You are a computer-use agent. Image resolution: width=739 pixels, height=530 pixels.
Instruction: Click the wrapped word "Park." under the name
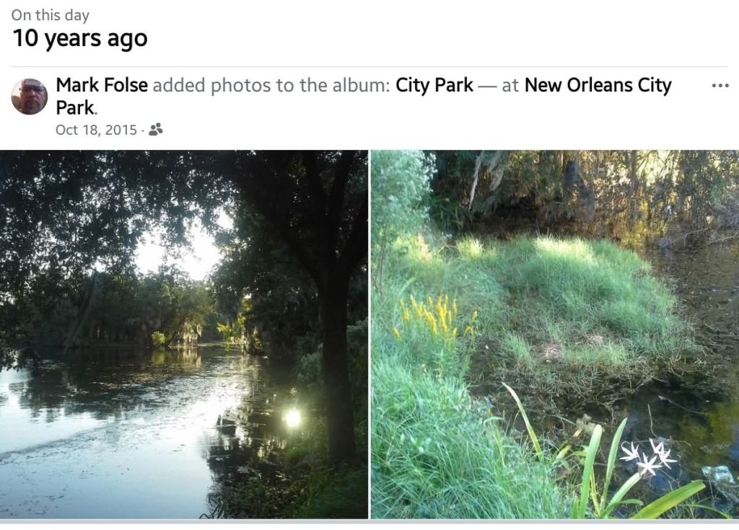[76, 107]
